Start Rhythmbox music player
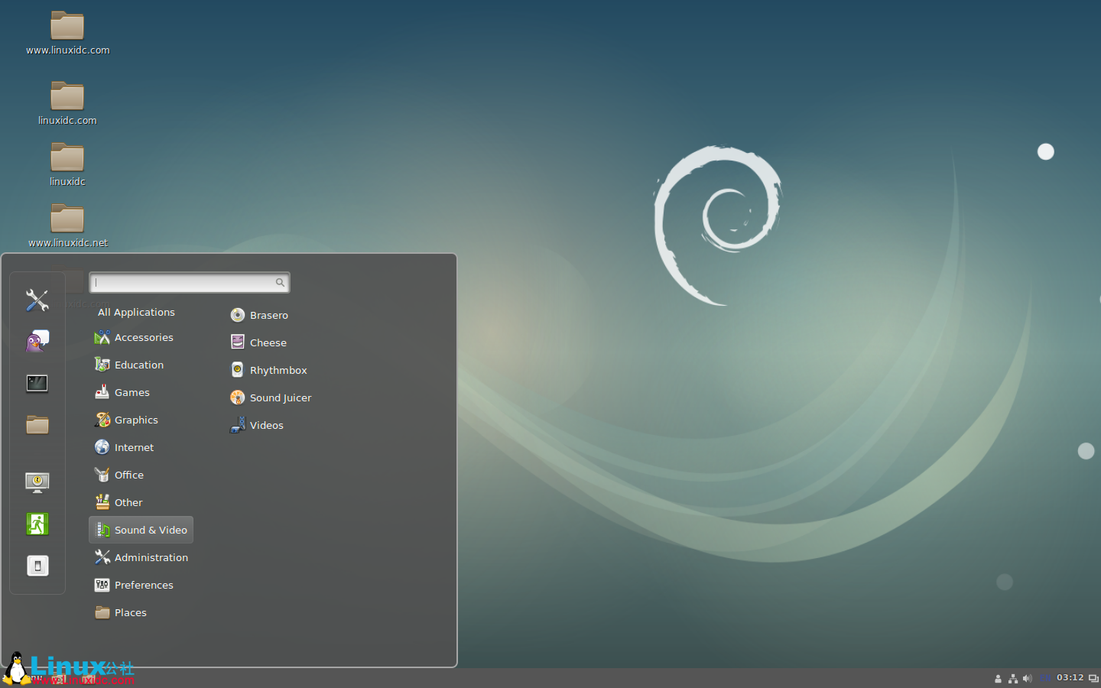 [x=278, y=369]
